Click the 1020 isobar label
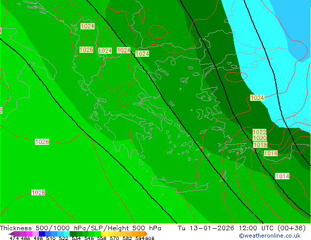Viewport: 311px width, 240px height. (x=260, y=138)
